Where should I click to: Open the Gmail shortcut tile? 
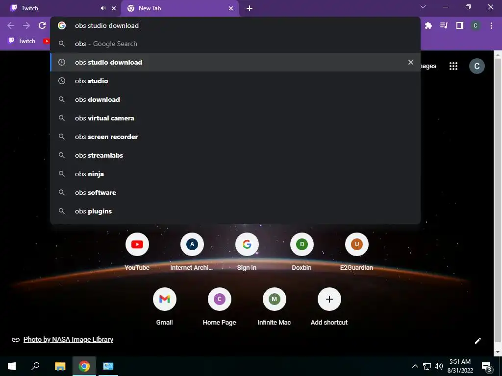tap(165, 306)
